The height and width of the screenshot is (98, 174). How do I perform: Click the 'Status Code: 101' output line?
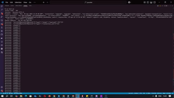[11, 11]
